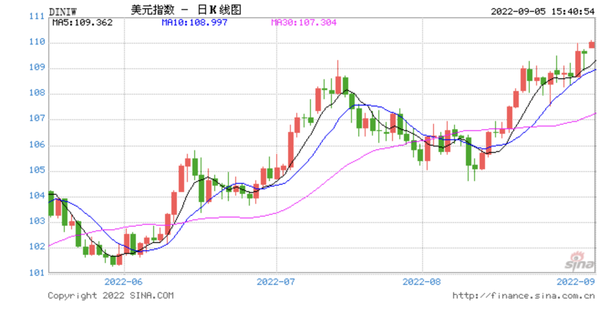
Task: Click the 108 y-axis price label
Action: (36, 93)
